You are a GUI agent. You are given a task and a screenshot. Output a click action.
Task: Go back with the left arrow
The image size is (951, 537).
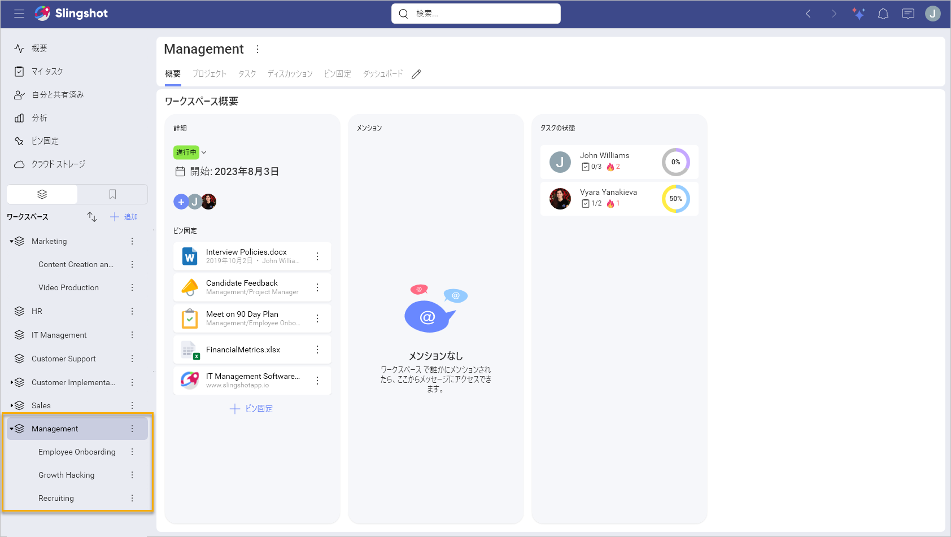(x=808, y=14)
